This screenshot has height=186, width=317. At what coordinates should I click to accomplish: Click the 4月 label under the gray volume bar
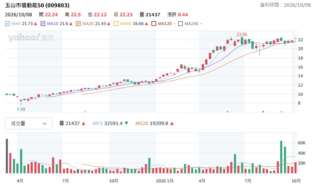(x=20, y=181)
